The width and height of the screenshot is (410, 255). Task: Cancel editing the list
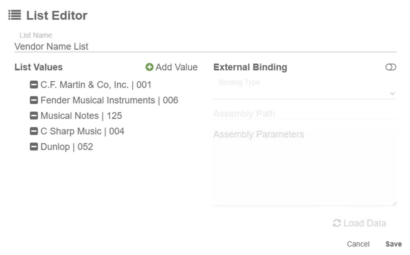tap(358, 244)
